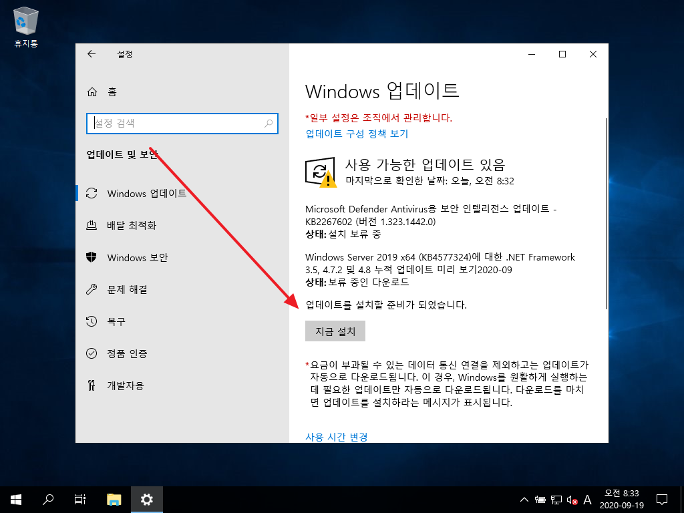
Task: Click the network tray icon
Action: point(556,500)
